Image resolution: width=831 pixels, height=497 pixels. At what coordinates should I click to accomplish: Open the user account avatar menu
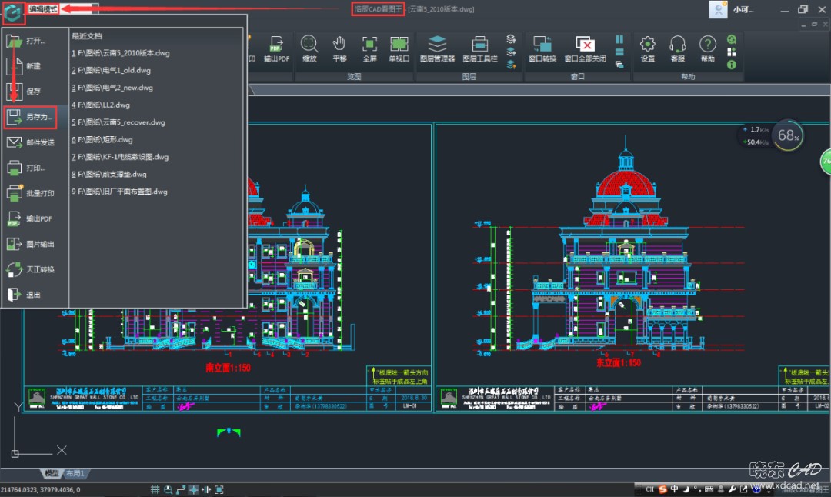click(718, 10)
